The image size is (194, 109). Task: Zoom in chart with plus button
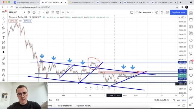91,88
